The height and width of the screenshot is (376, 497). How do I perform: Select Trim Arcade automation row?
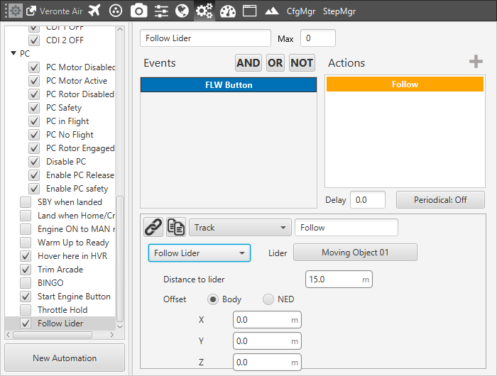pos(60,270)
